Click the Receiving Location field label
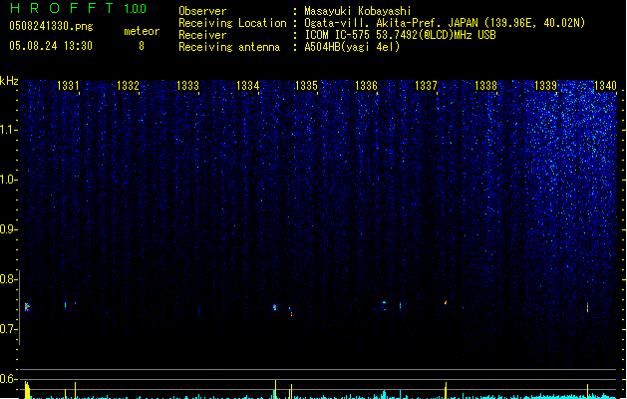Viewport: 627px width, 399px height. coord(232,23)
